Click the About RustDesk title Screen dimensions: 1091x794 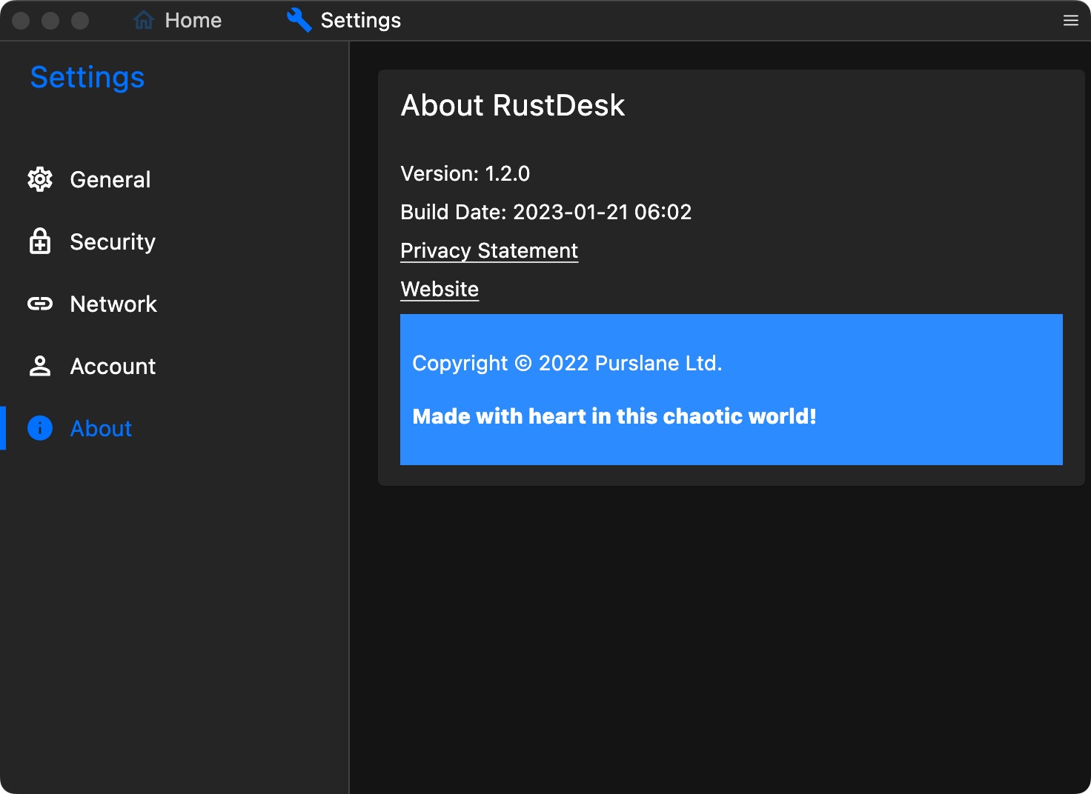[x=513, y=106]
